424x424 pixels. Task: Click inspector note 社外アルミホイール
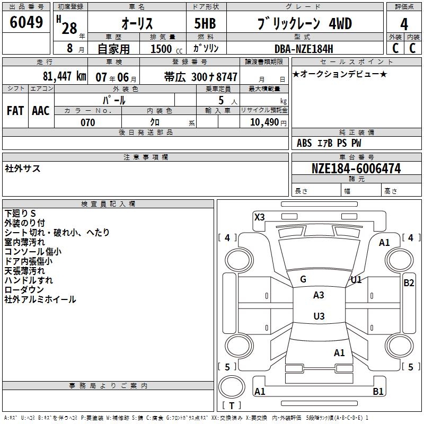(40, 299)
